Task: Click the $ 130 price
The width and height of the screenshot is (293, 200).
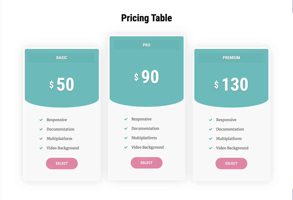Action: click(231, 84)
